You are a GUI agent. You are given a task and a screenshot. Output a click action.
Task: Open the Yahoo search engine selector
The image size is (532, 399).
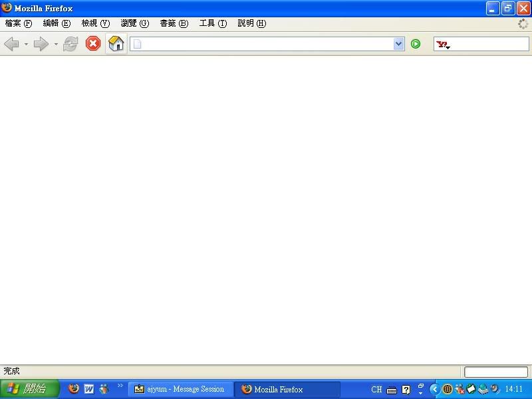(443, 45)
